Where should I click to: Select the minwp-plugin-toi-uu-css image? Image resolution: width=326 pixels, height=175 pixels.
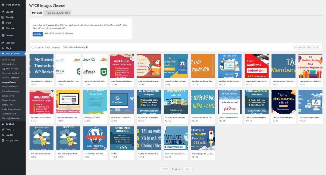coord(203,138)
